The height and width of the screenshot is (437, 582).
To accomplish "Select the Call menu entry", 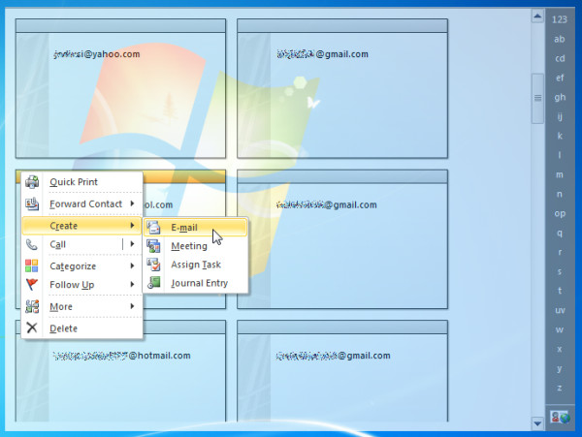I will coord(82,244).
